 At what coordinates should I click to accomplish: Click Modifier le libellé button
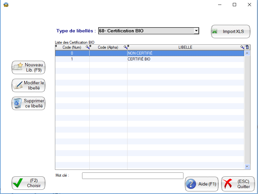point(28,86)
